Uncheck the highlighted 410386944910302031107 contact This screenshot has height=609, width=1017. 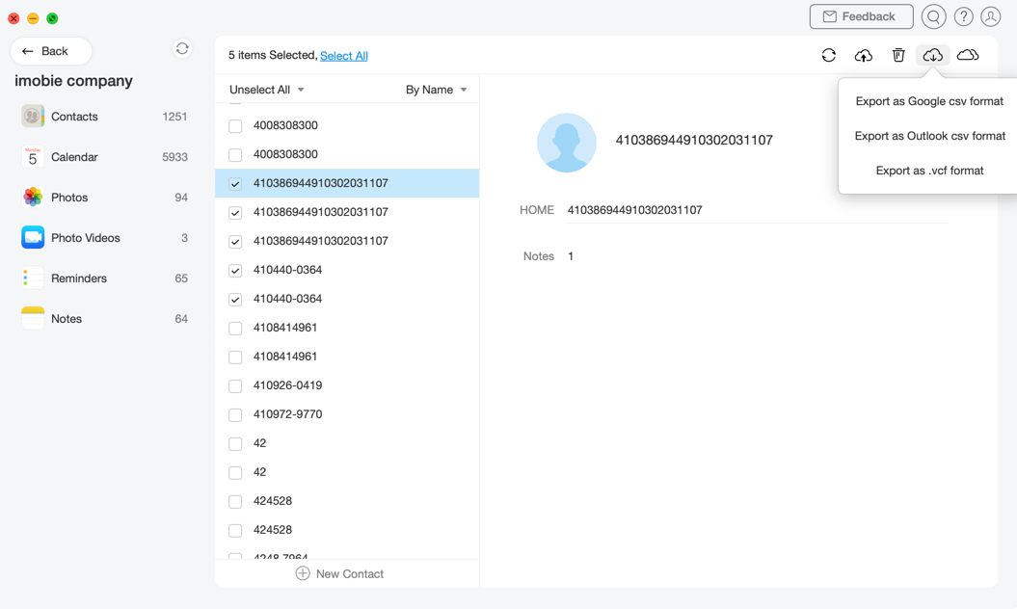pos(235,183)
